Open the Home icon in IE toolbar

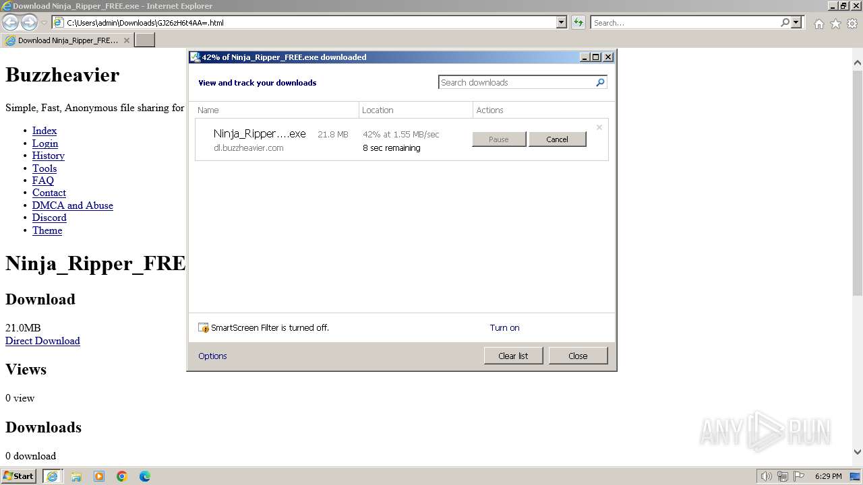tap(819, 24)
